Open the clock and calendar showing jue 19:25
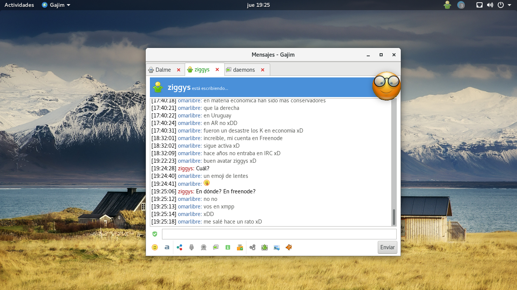The height and width of the screenshot is (290, 517). 258,5
